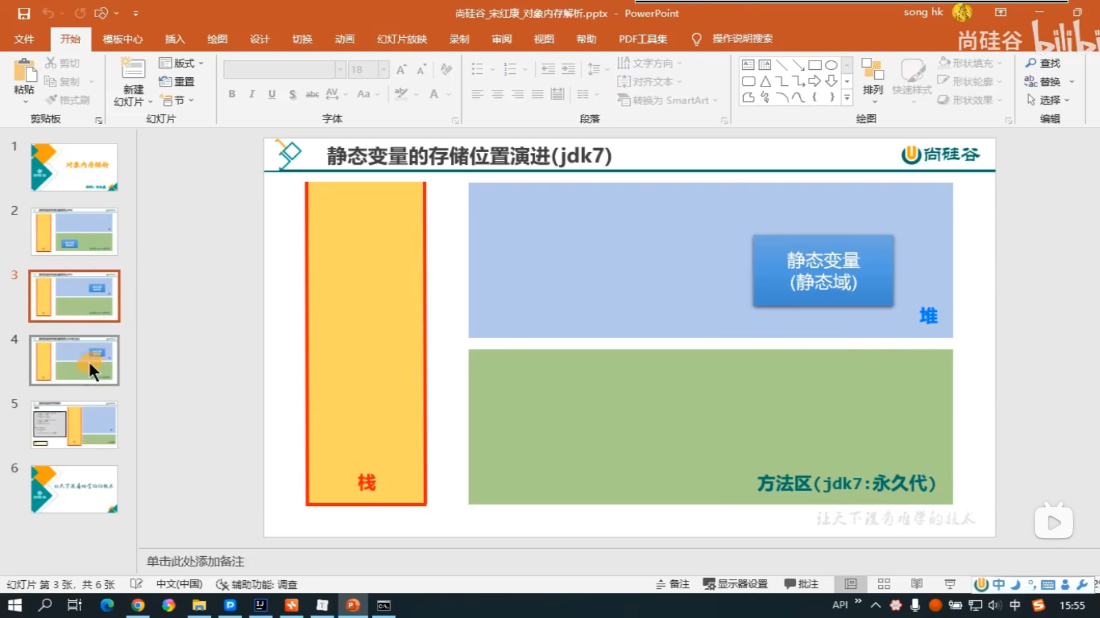Open IntelliJ IDEA from the taskbar

261,605
